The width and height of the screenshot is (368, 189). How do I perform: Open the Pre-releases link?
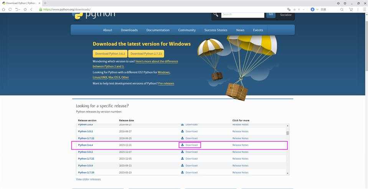(166, 83)
